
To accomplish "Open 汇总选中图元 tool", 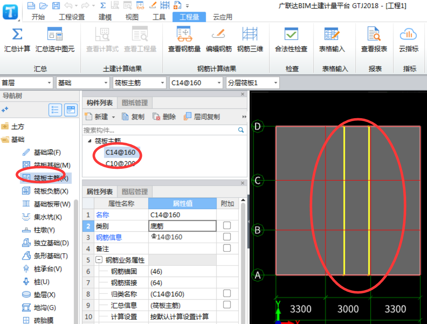I will click(55, 40).
